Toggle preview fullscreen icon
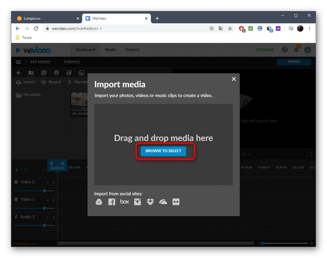The image size is (327, 258). 309,154
